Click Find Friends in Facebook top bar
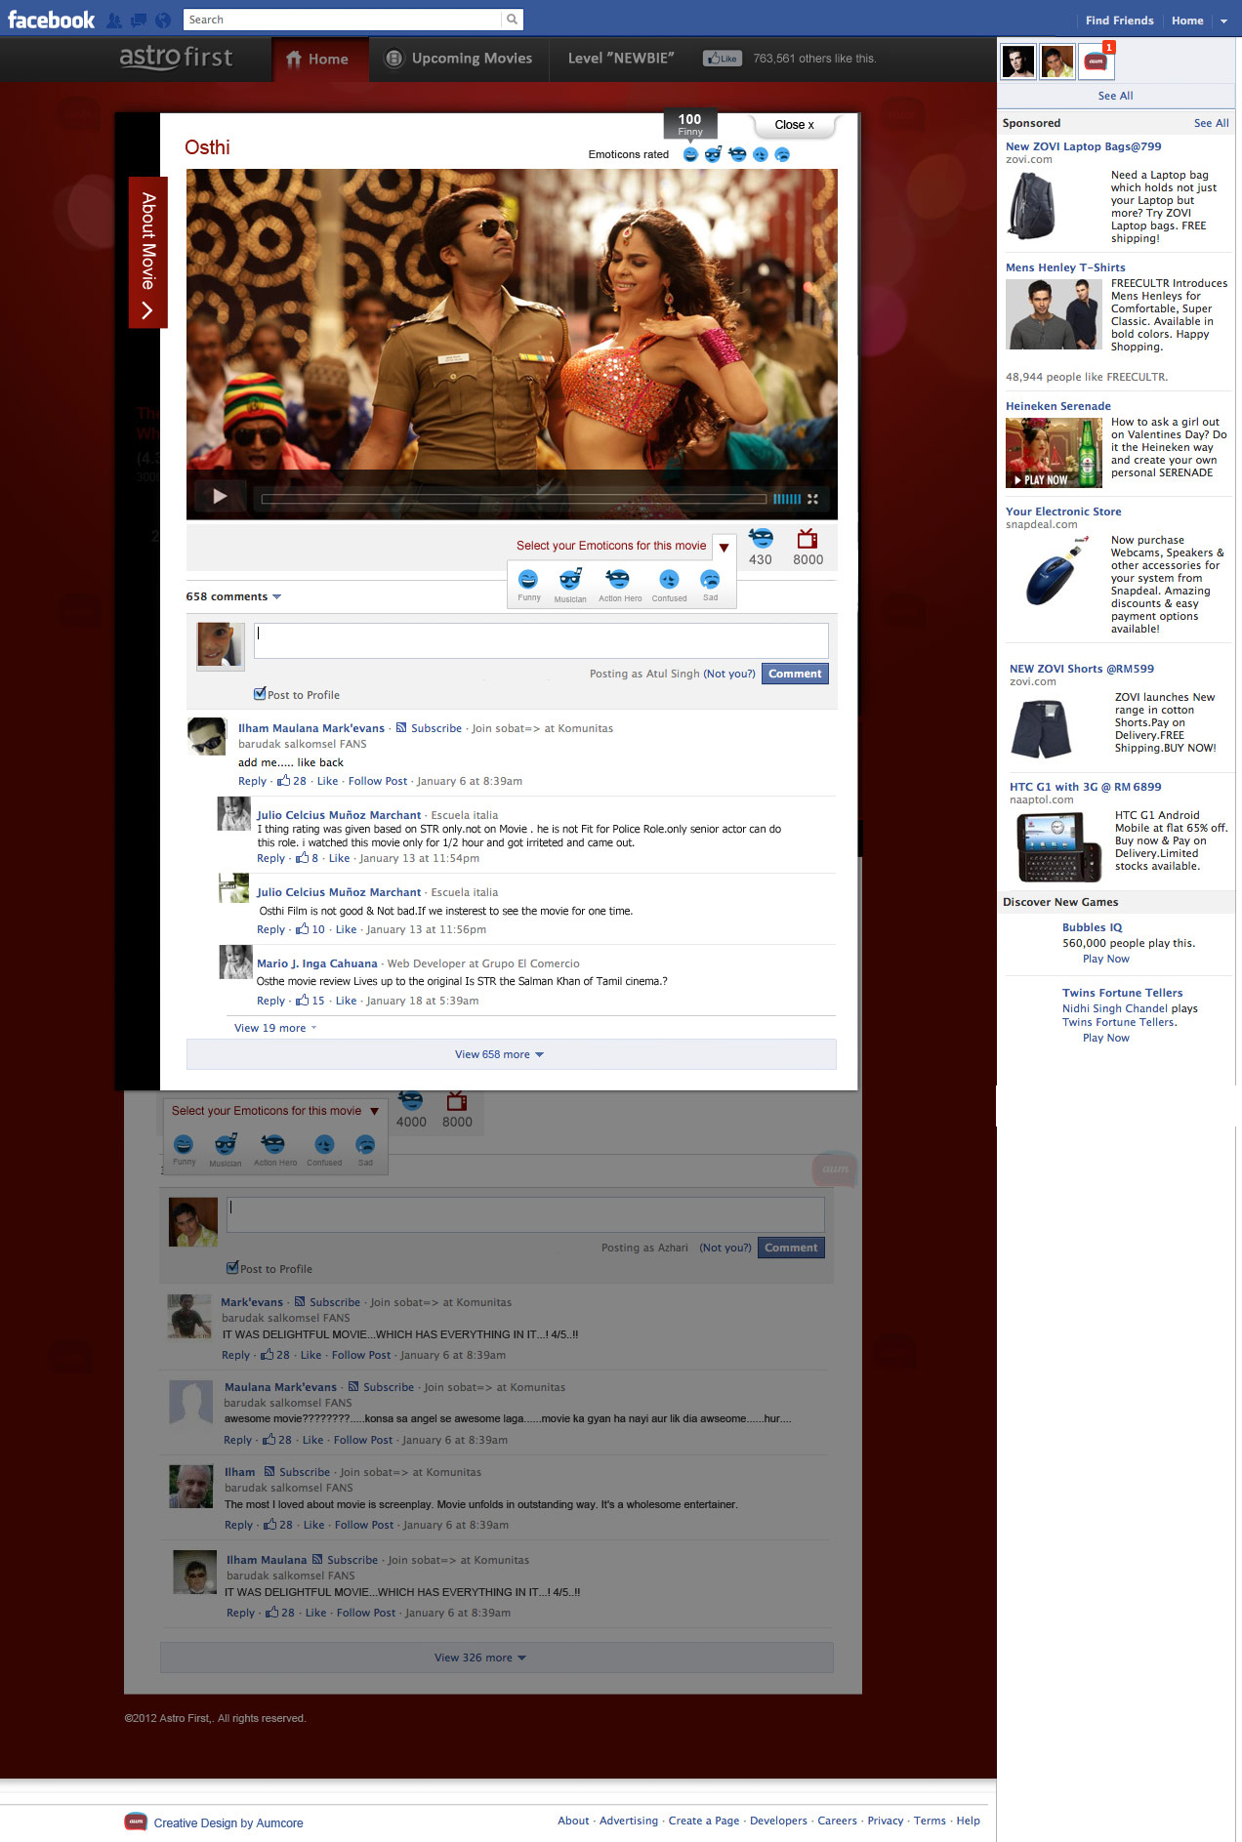Image resolution: width=1242 pixels, height=1842 pixels. pos(1119,20)
